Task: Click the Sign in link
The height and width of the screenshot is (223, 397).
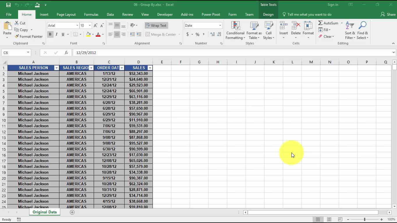Action: tap(333, 5)
